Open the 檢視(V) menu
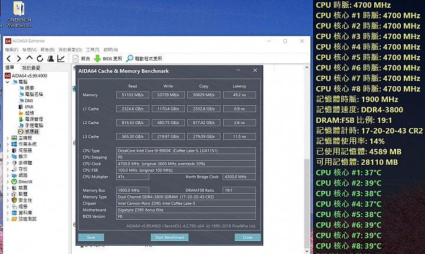 click(x=30, y=50)
